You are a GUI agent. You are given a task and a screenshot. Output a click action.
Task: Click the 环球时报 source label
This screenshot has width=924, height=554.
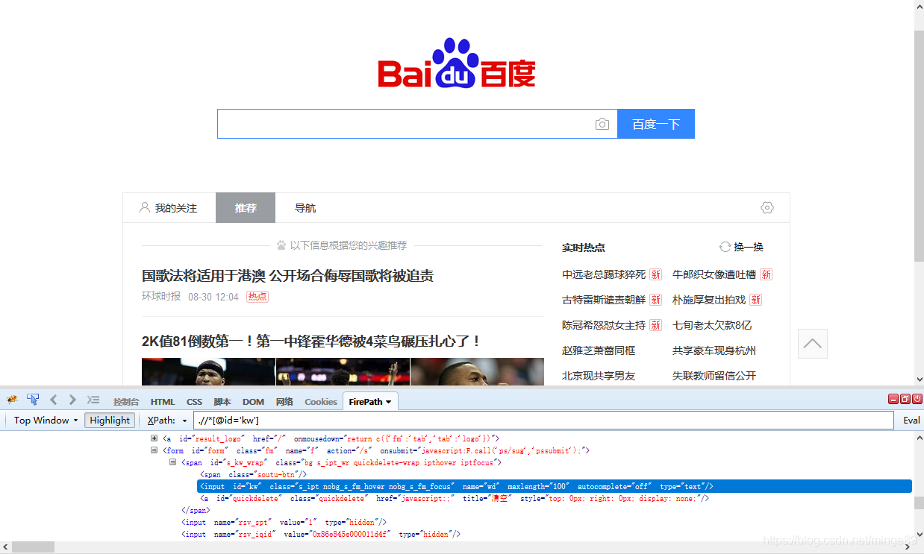pyautogui.click(x=161, y=297)
